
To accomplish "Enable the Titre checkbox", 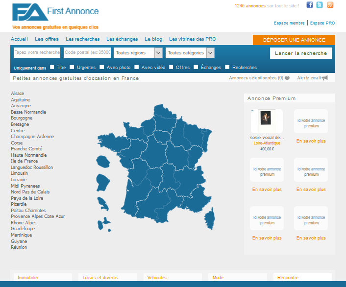I will (x=52, y=67).
